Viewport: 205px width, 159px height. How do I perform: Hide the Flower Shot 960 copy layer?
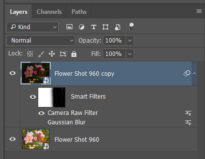point(13,73)
